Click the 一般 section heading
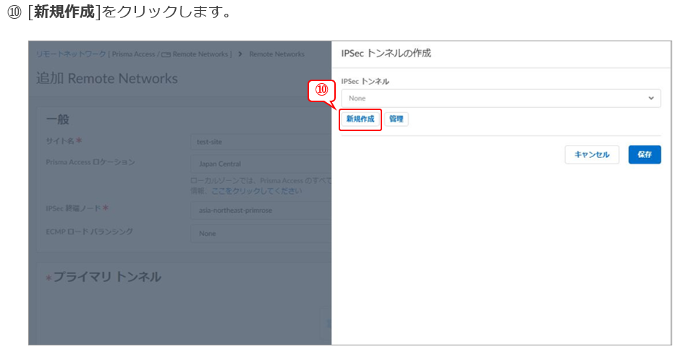The height and width of the screenshot is (357, 686). [57, 119]
